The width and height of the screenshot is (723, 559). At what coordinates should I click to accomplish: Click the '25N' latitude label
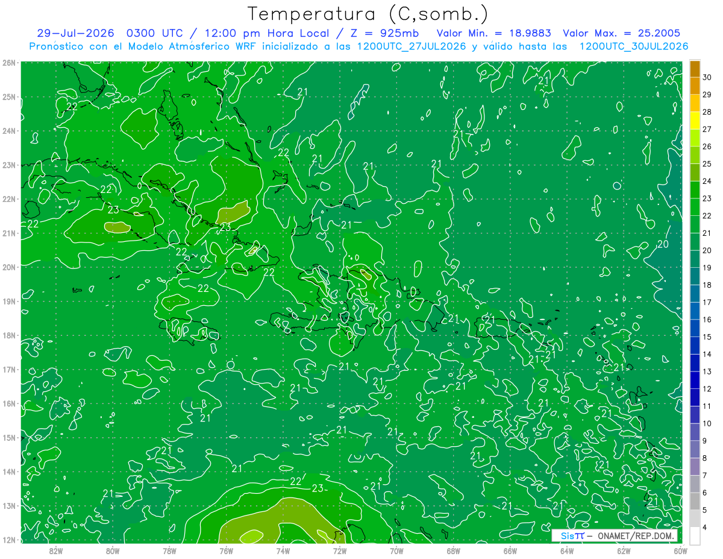pos(8,96)
